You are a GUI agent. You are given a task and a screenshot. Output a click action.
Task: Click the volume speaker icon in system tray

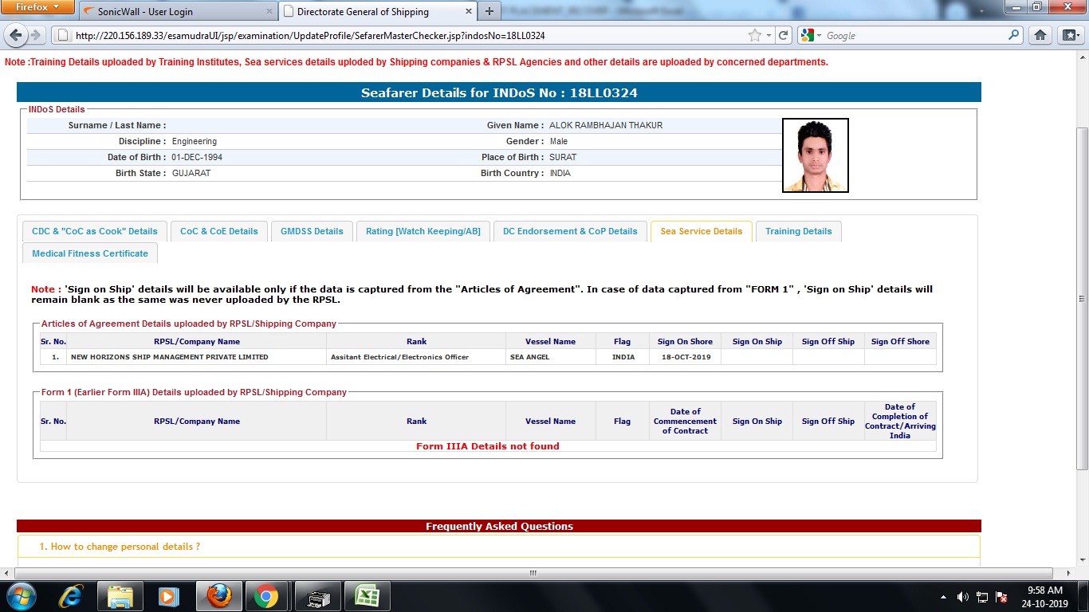pos(963,597)
